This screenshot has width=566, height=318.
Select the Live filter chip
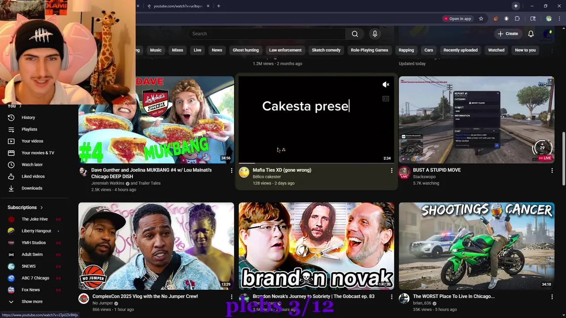pos(197,50)
